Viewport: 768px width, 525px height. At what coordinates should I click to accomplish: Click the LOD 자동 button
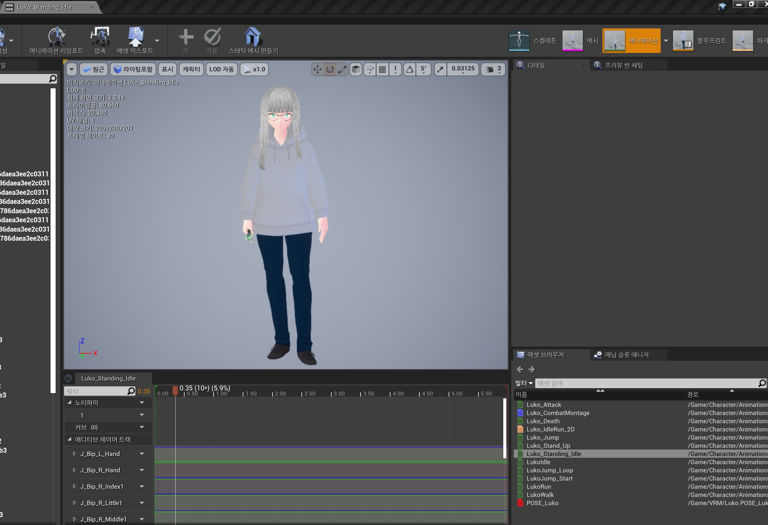pos(221,69)
